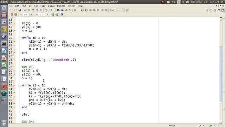Decrement value using the minus button
The width and height of the screenshot is (225, 127).
point(21,14)
